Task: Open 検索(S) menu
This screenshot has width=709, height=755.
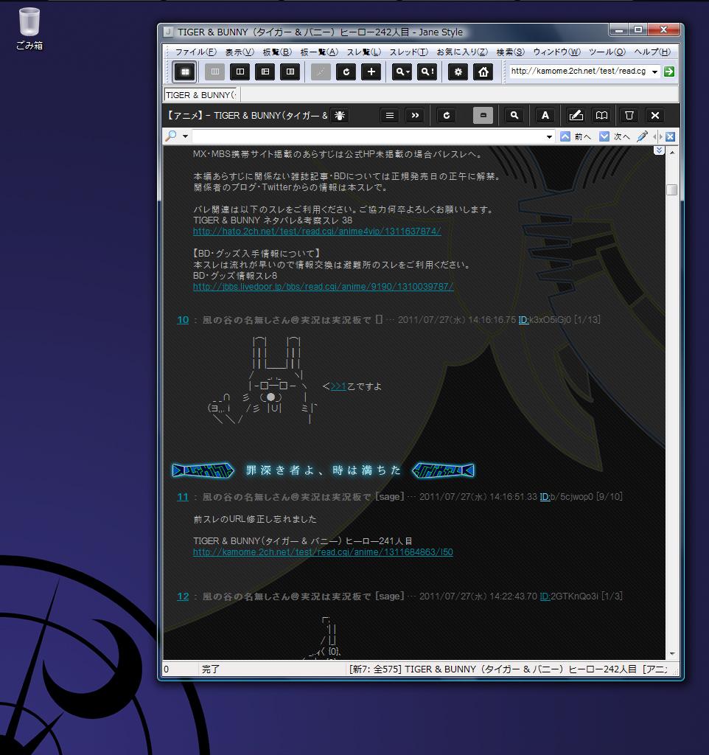Action: (x=510, y=52)
